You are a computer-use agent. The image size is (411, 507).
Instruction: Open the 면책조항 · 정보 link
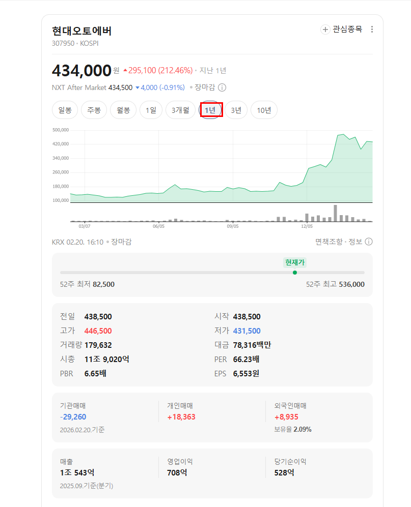(339, 242)
